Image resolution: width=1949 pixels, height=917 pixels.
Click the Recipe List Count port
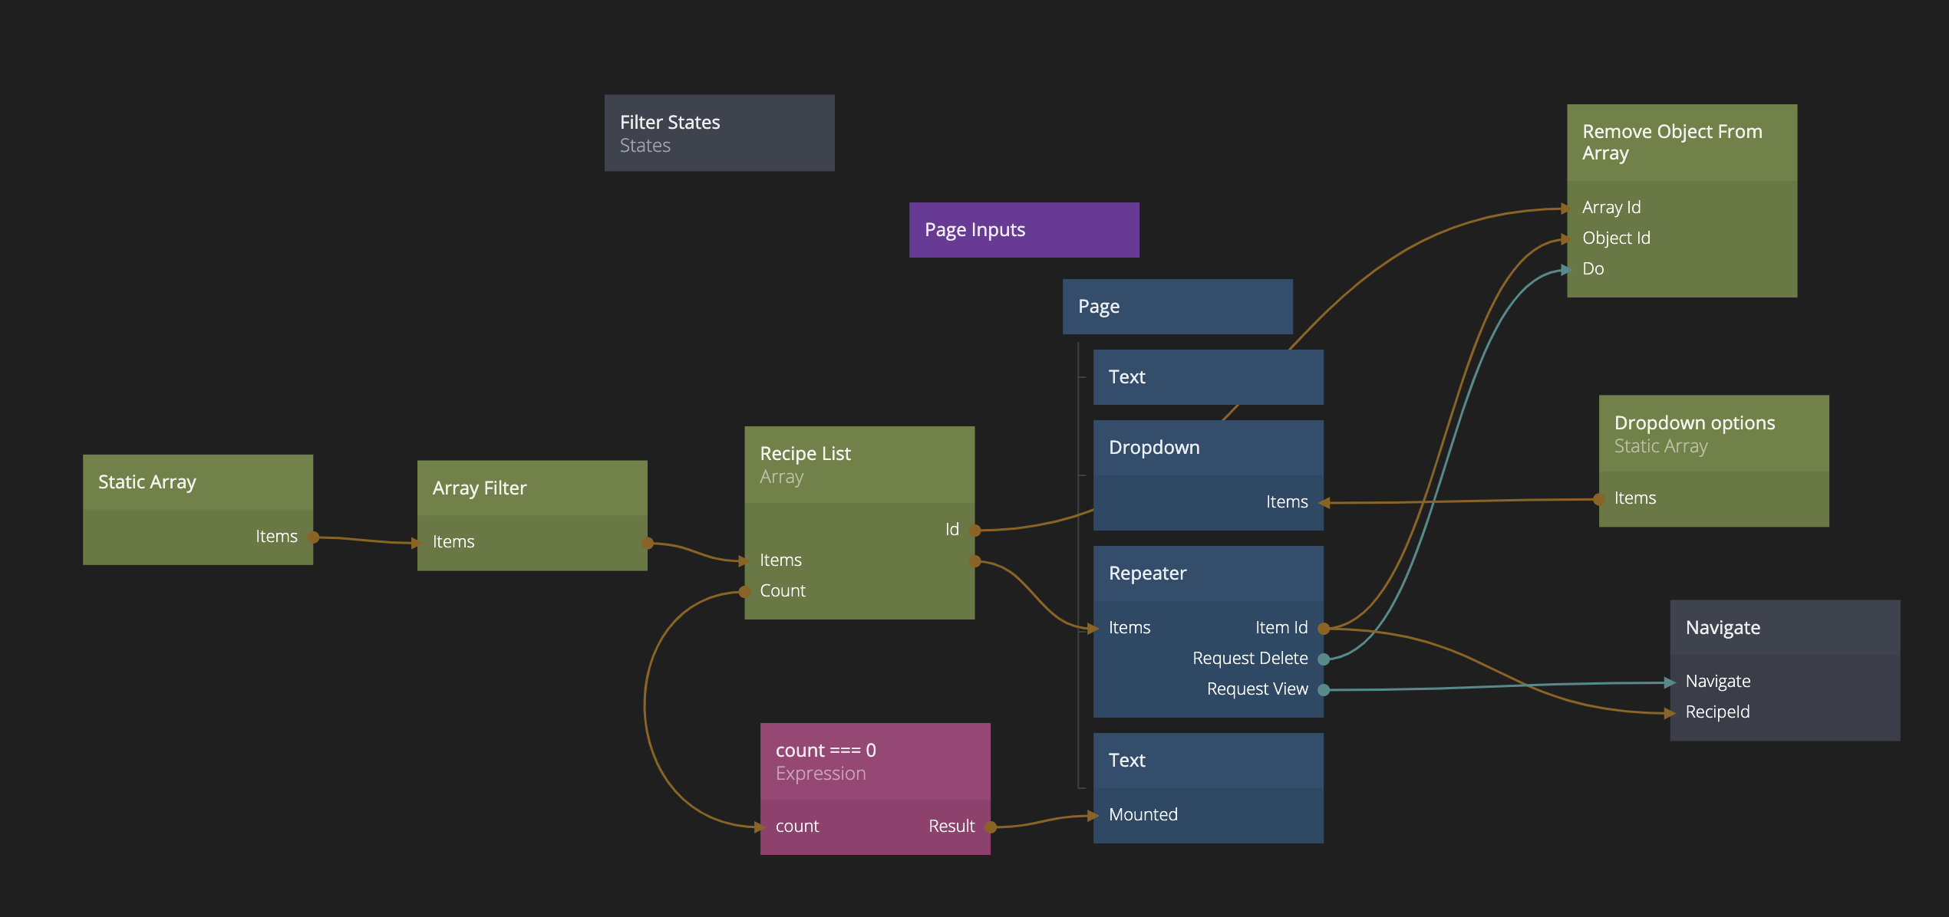coord(745,591)
